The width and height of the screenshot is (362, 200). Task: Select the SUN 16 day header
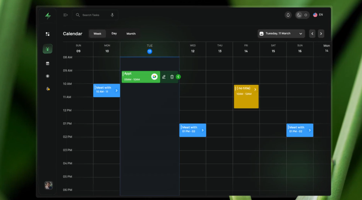[x=300, y=48]
